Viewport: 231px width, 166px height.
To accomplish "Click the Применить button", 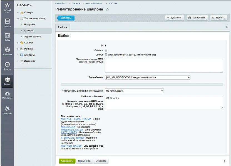I will [x=85, y=161].
